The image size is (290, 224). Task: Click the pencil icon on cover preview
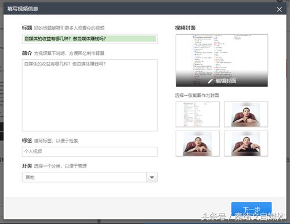click(211, 81)
